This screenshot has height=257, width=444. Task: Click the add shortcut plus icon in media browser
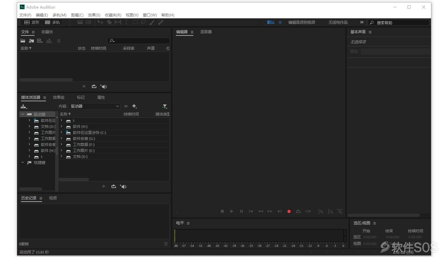click(x=134, y=106)
